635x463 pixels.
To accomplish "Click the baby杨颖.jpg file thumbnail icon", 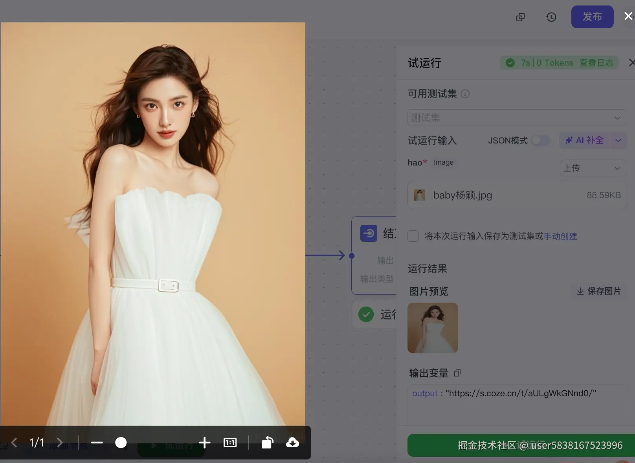I will pos(419,195).
